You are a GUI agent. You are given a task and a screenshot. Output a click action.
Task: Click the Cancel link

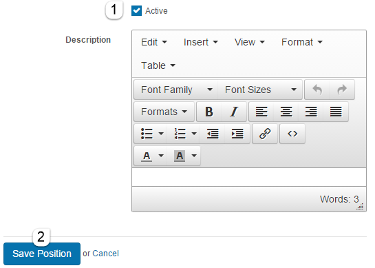105,254
